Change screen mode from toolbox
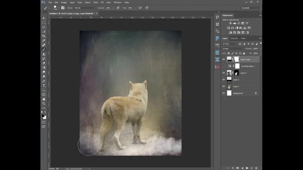The width and height of the screenshot is (303, 170). pos(44,127)
